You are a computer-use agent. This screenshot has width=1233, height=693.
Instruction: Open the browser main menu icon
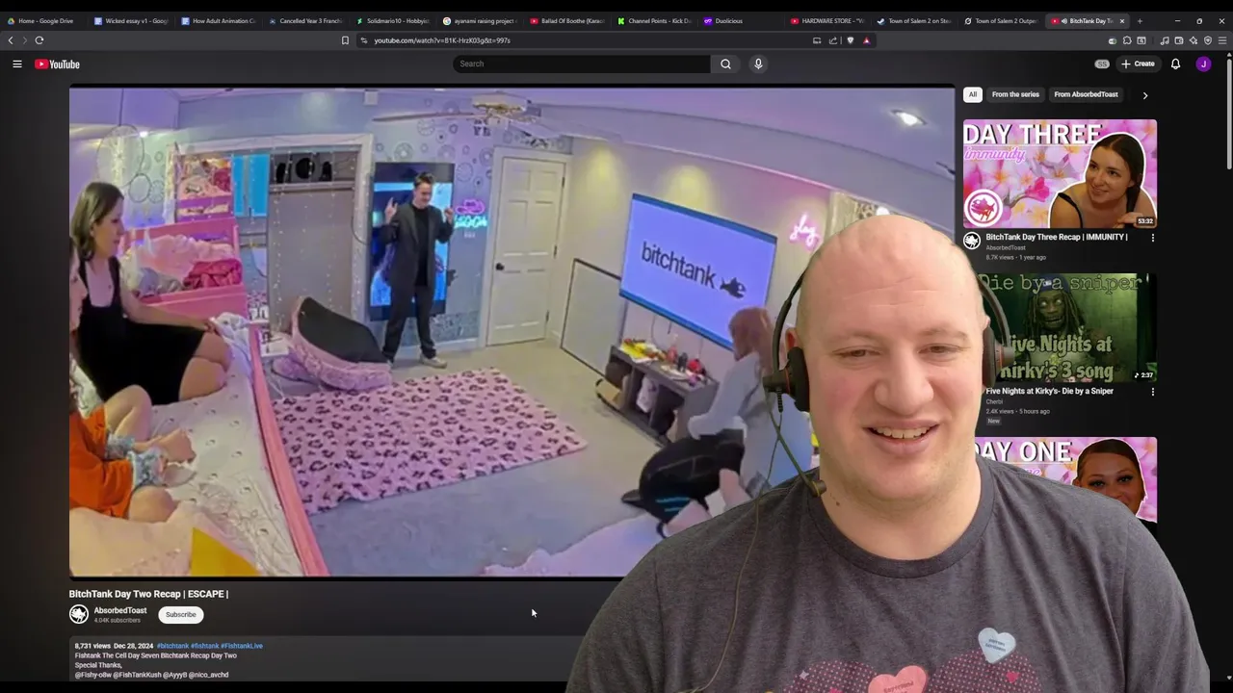pos(1222,40)
